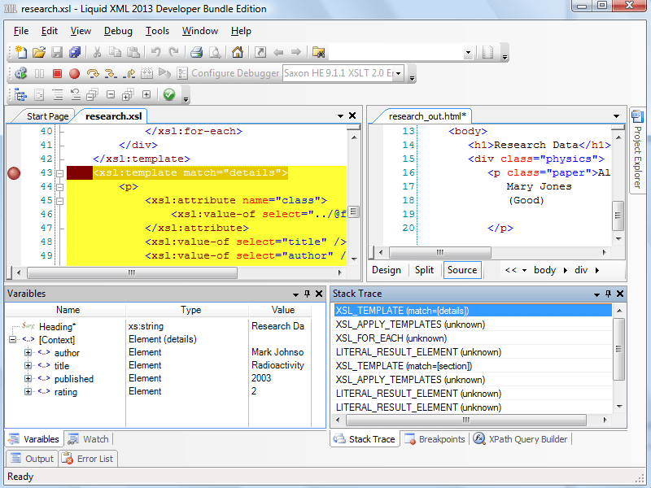The image size is (651, 488).
Task: Select the Source view button
Action: click(x=462, y=270)
